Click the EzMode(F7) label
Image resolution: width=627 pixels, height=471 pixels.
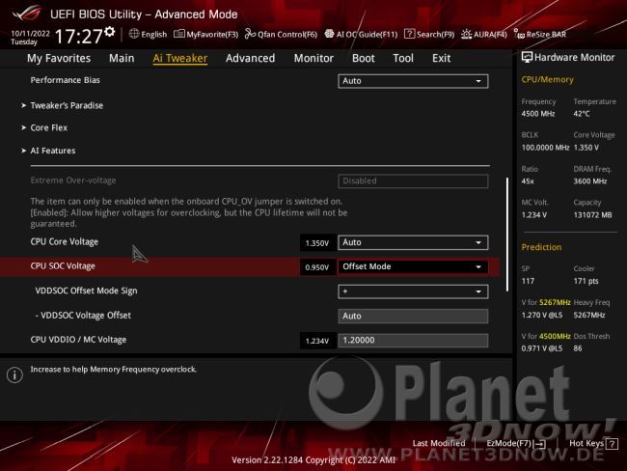[x=508, y=443]
